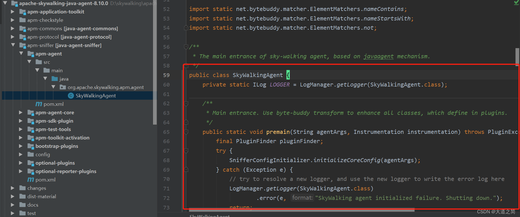Click the apm-sdk-plugin module folder icon

point(31,121)
